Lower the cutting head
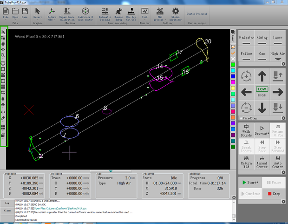 278,108
